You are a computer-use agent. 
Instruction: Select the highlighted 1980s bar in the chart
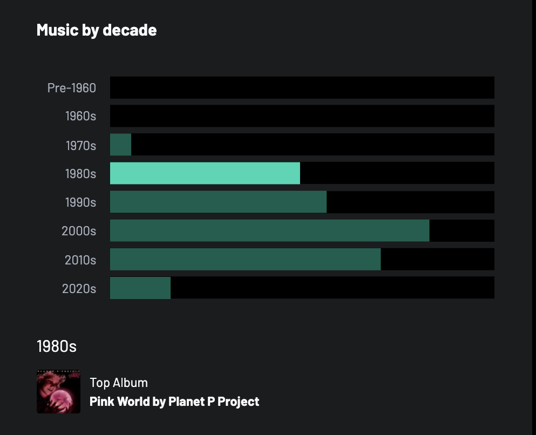pos(205,173)
